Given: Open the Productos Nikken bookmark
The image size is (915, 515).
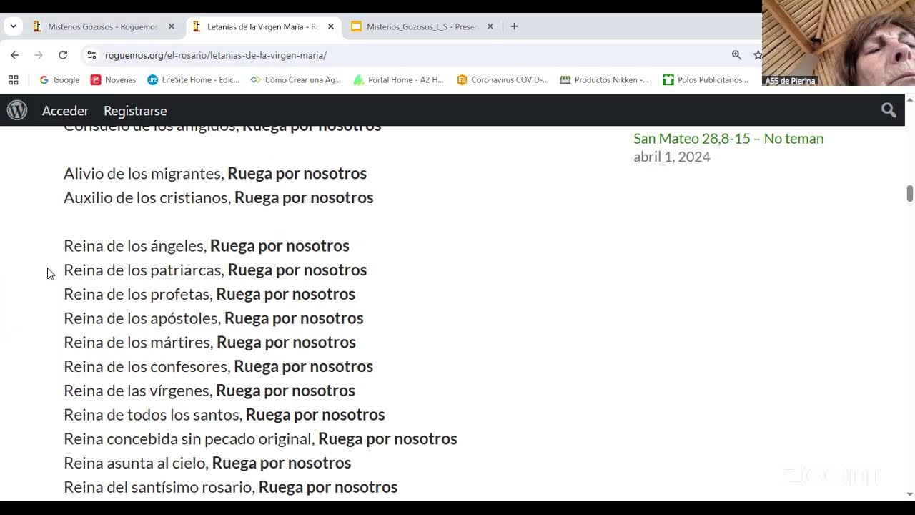Looking at the screenshot, I should pyautogui.click(x=605, y=80).
